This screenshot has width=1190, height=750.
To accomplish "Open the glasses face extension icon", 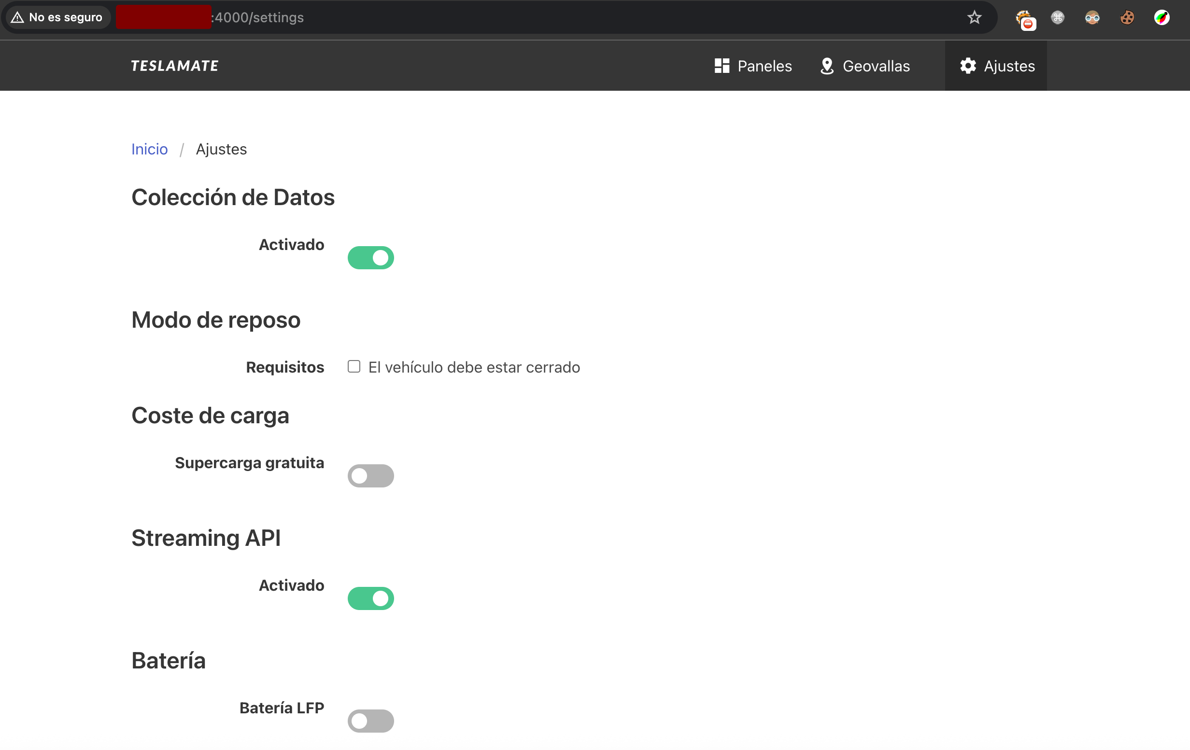I will [1092, 18].
